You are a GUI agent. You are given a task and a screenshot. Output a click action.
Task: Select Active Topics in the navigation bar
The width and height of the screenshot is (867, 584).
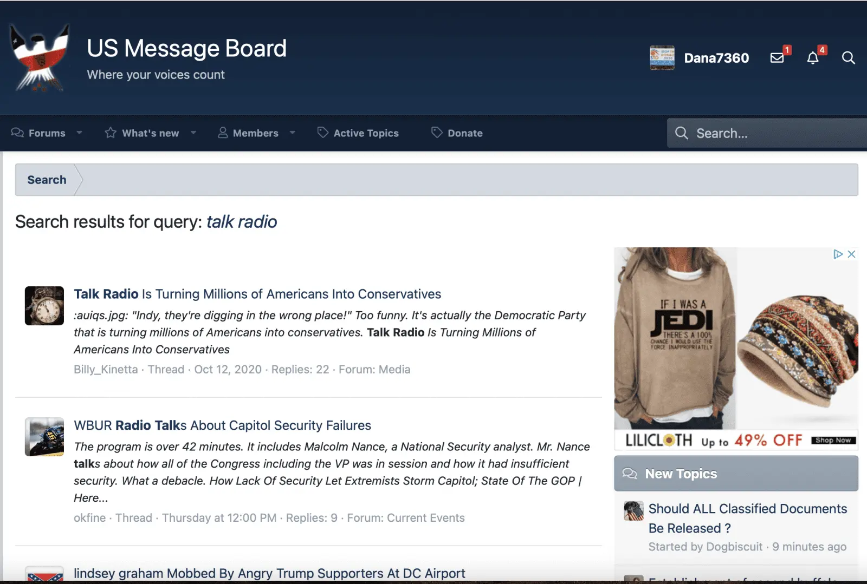pyautogui.click(x=366, y=133)
